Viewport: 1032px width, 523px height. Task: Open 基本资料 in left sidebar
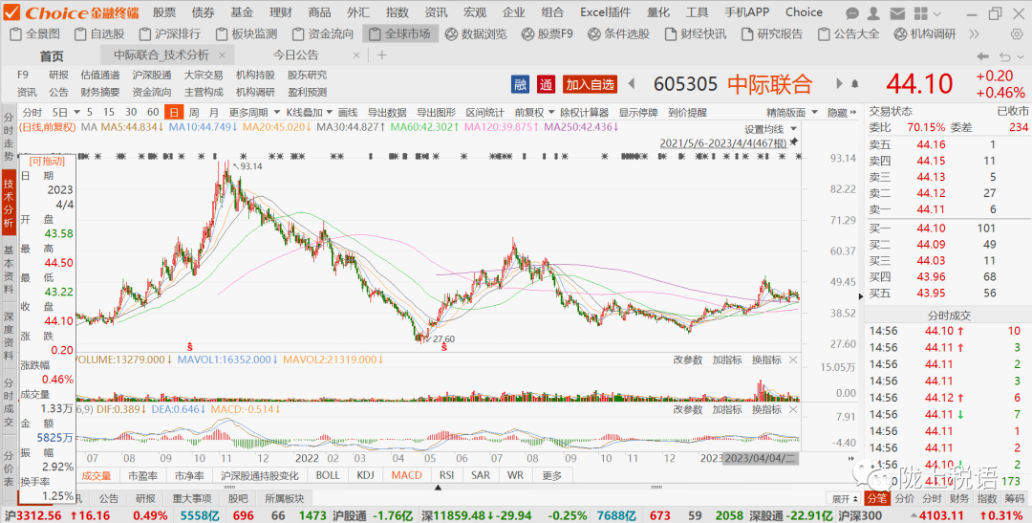pyautogui.click(x=8, y=270)
